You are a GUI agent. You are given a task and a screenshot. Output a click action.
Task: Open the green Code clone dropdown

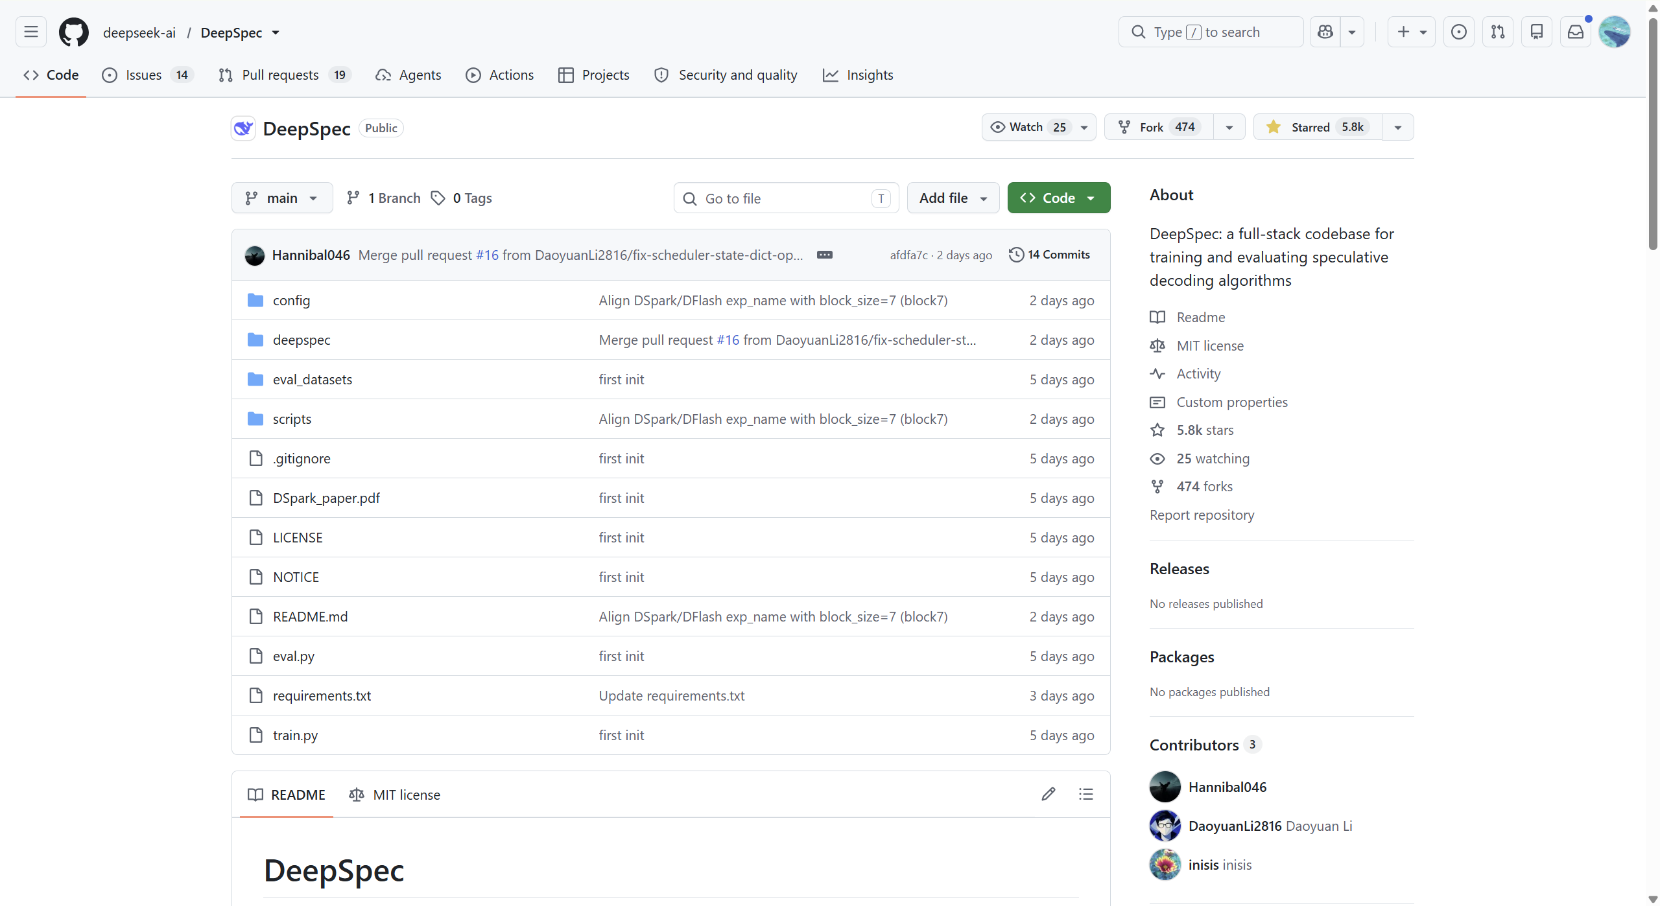(x=1059, y=198)
